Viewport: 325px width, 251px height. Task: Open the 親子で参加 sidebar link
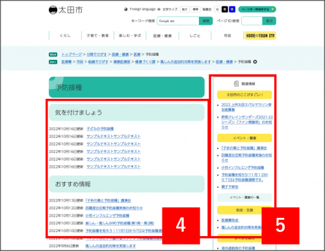[229, 187]
